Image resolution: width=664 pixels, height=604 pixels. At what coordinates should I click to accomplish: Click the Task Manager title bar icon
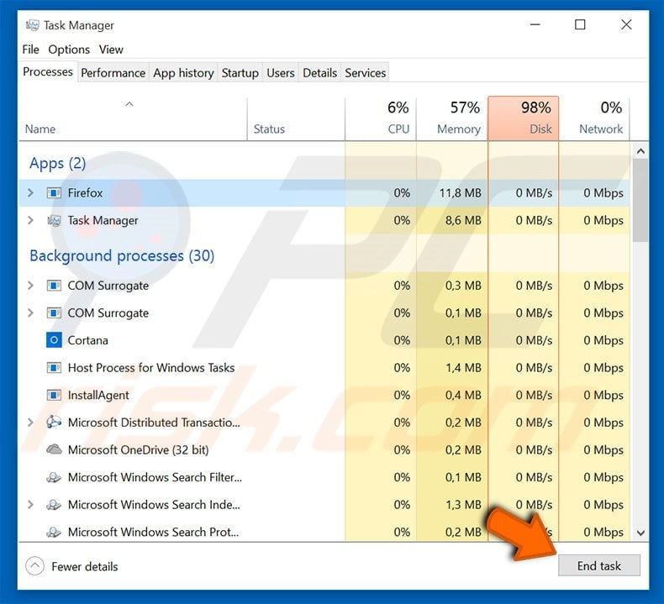click(x=32, y=25)
